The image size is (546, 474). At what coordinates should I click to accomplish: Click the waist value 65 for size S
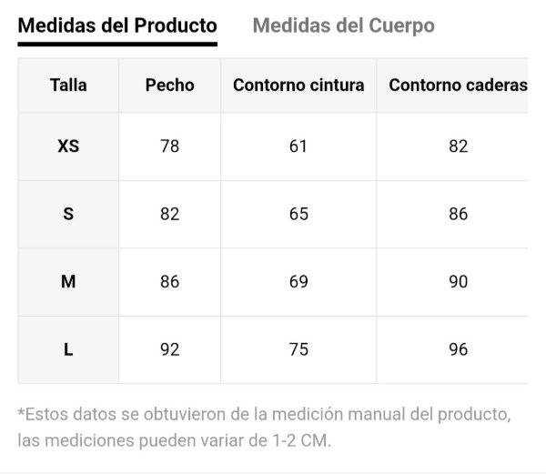298,214
